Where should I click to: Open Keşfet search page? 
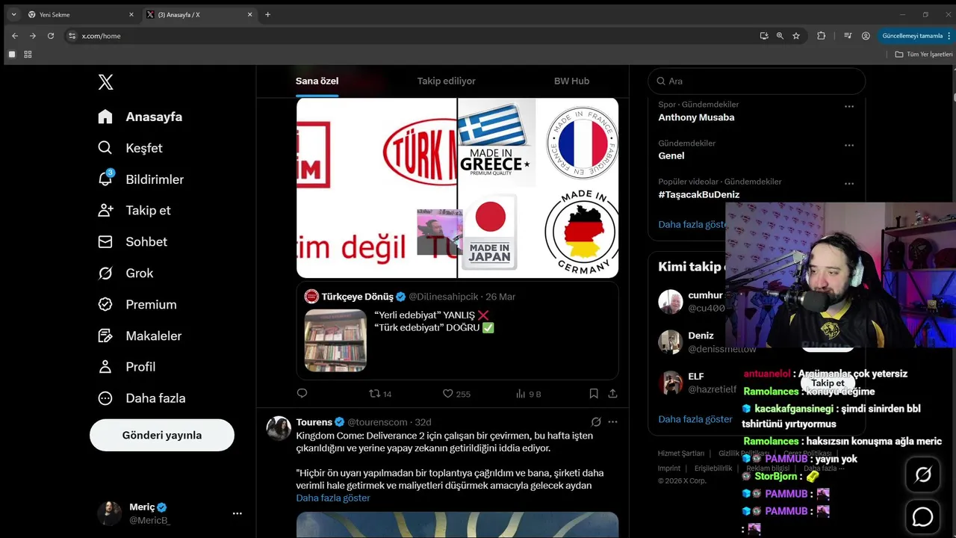point(130,148)
